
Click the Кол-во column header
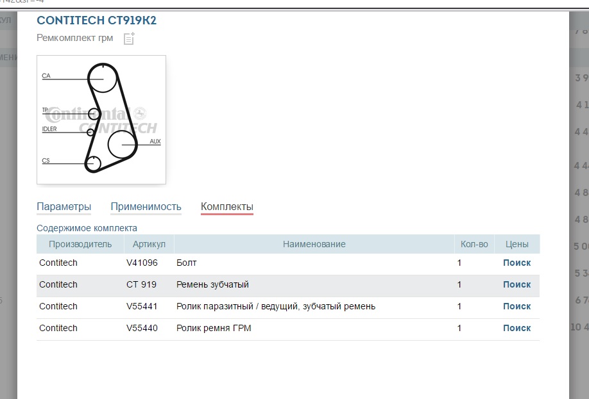(x=474, y=244)
